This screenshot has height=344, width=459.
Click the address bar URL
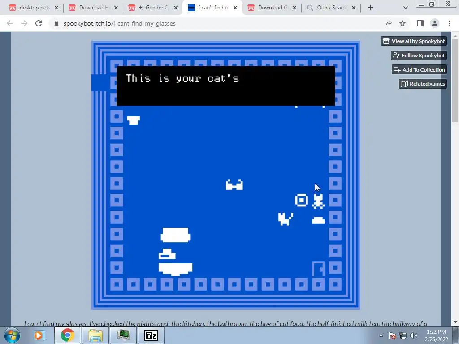119,23
